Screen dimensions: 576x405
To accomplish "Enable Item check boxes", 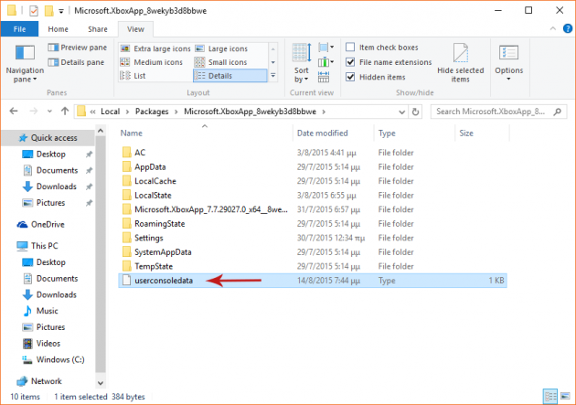I will (x=351, y=48).
